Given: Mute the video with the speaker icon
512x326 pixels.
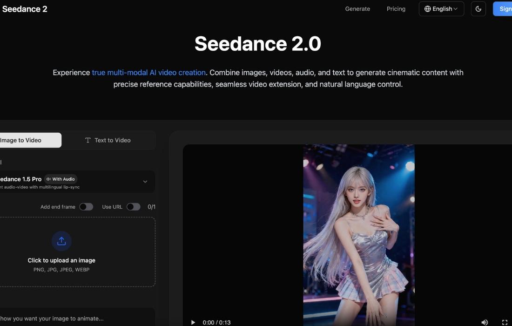Looking at the screenshot, I should [485, 322].
